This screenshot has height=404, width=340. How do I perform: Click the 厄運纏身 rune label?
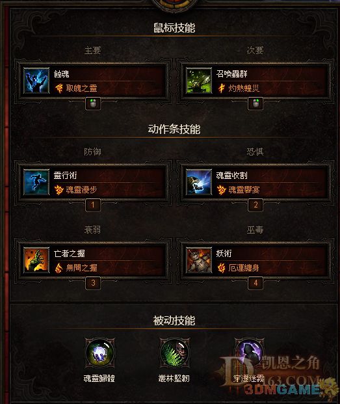(244, 267)
